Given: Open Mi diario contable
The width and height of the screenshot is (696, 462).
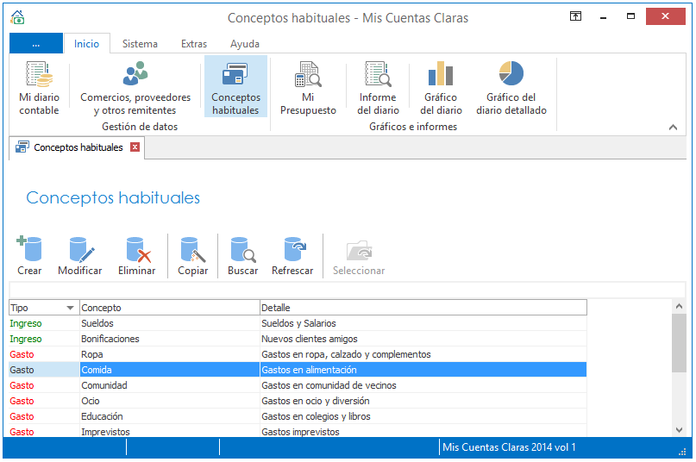Looking at the screenshot, I should (39, 87).
